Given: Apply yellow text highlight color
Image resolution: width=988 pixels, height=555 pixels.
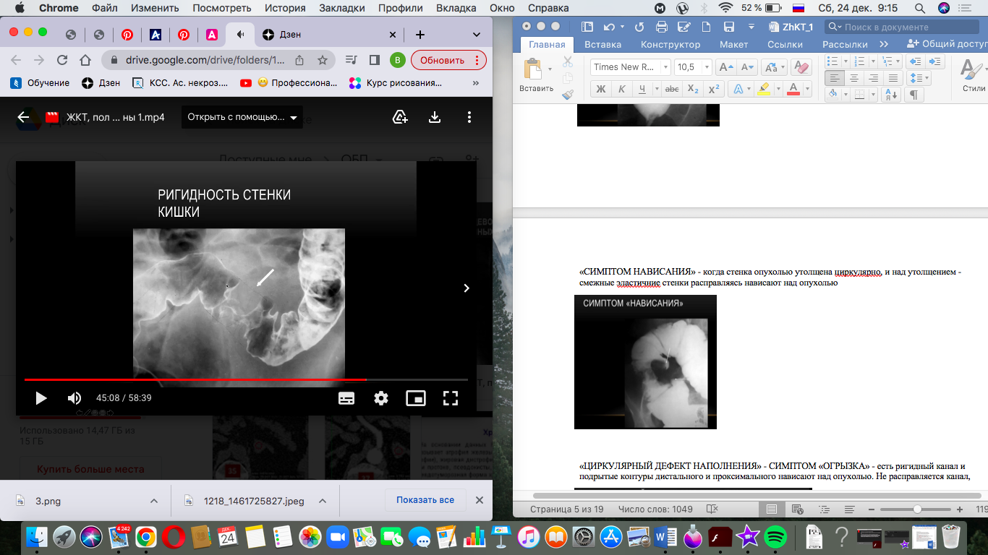Looking at the screenshot, I should 763,90.
